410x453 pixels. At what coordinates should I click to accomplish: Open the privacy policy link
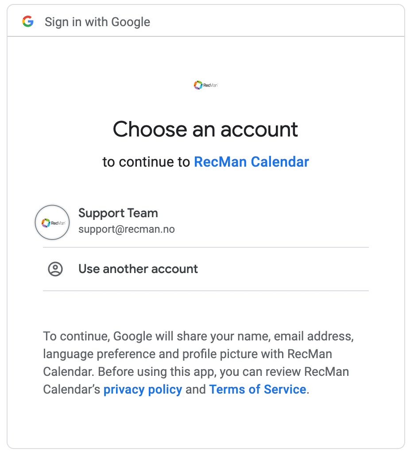(143, 390)
